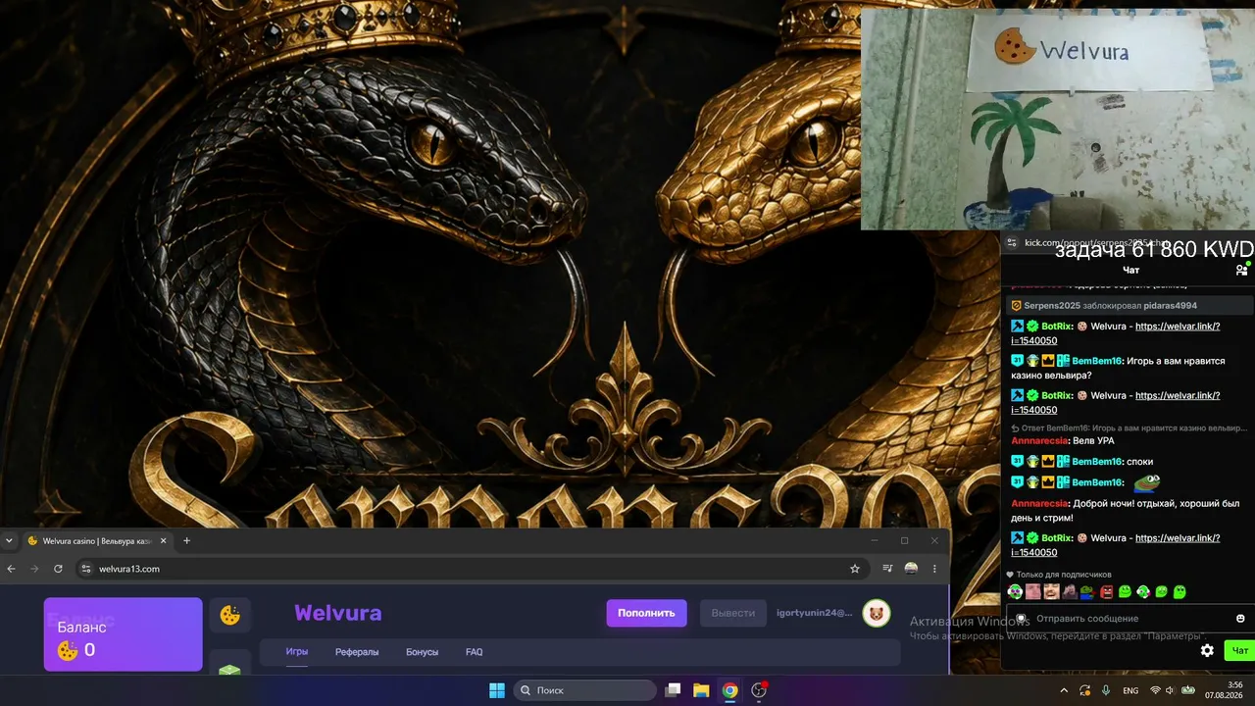Switch to the Рефералы tab
1255x706 pixels.
click(x=357, y=652)
